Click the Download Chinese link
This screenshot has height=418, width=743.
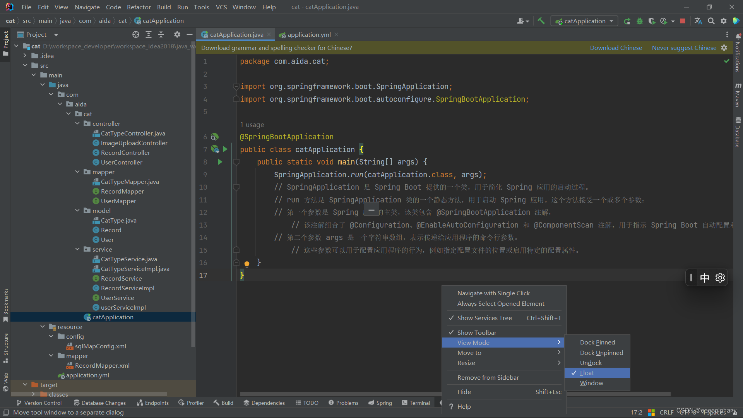pyautogui.click(x=616, y=48)
